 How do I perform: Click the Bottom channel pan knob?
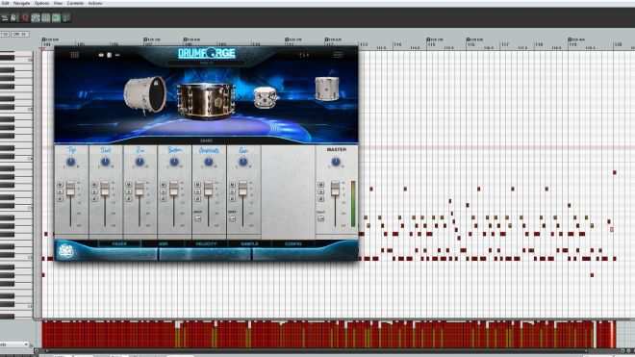(174, 162)
